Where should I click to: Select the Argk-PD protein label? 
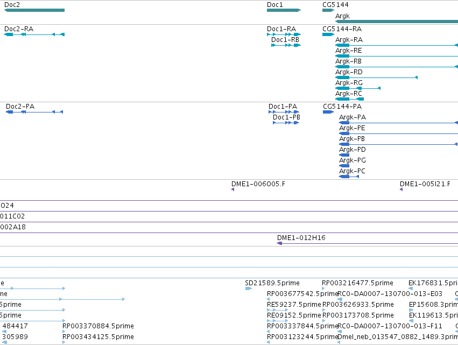[353, 150]
